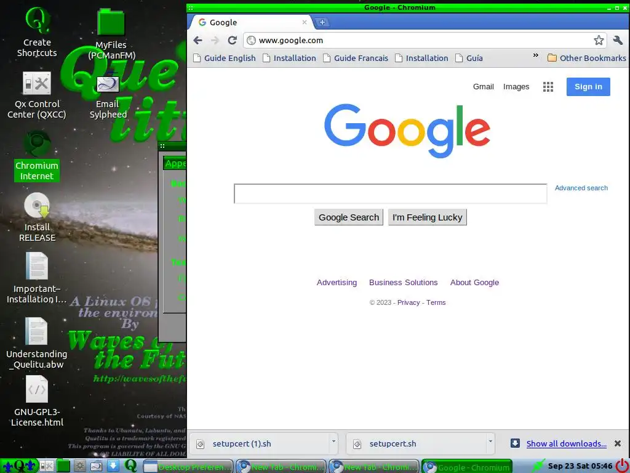Open the green folder icon in taskbar
The width and height of the screenshot is (630, 473).
click(x=63, y=466)
